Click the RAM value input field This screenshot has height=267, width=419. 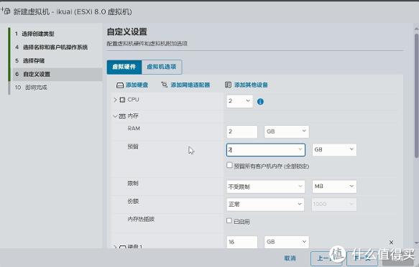point(241,131)
